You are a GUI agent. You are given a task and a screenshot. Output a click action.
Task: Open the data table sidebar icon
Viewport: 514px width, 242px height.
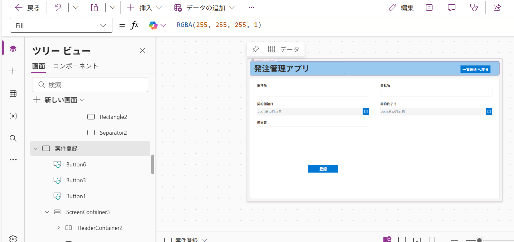[x=13, y=94]
